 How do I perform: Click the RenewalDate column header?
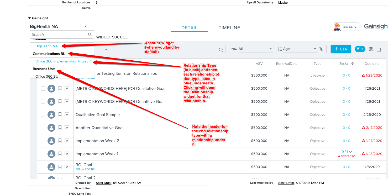click(287, 64)
